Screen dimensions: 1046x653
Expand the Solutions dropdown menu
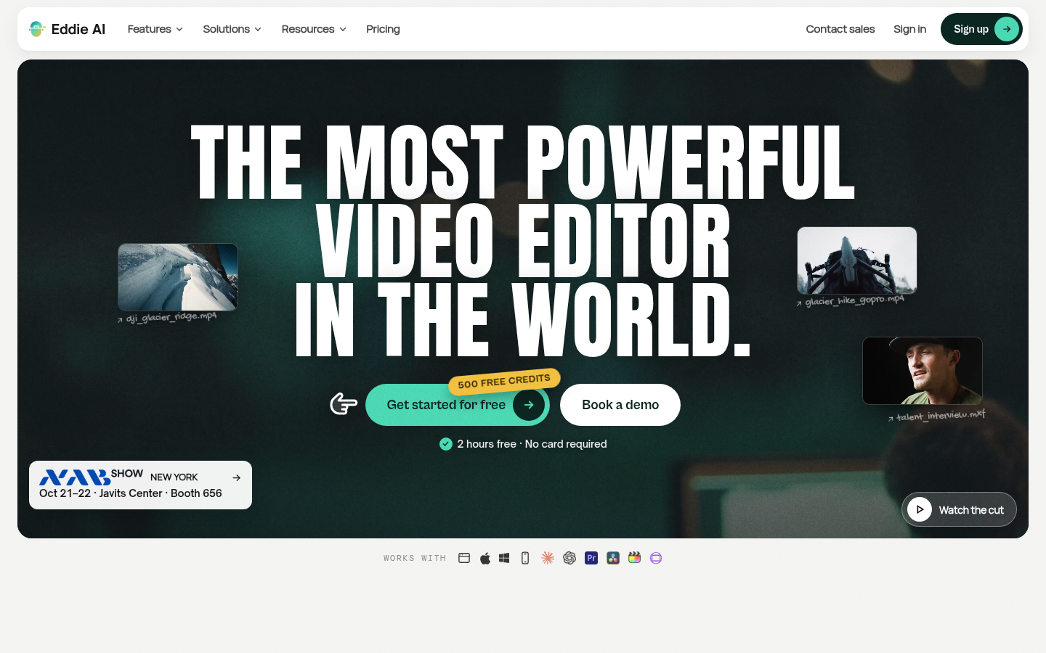(x=232, y=29)
